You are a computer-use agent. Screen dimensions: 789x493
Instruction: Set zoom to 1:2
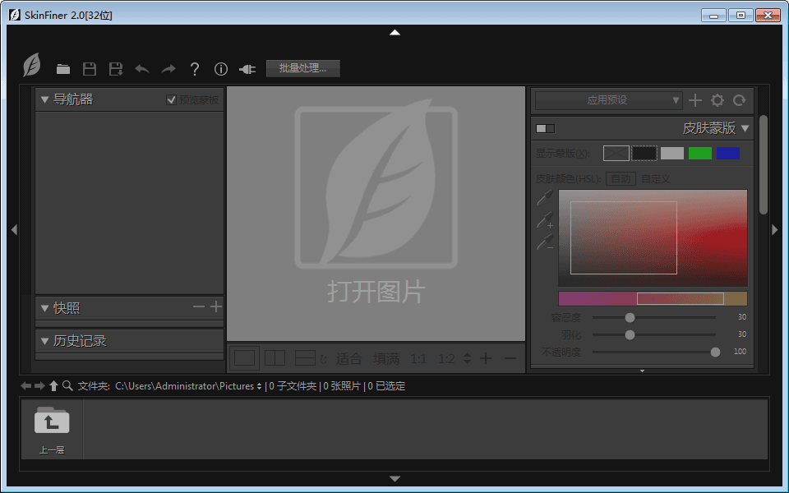pos(446,359)
